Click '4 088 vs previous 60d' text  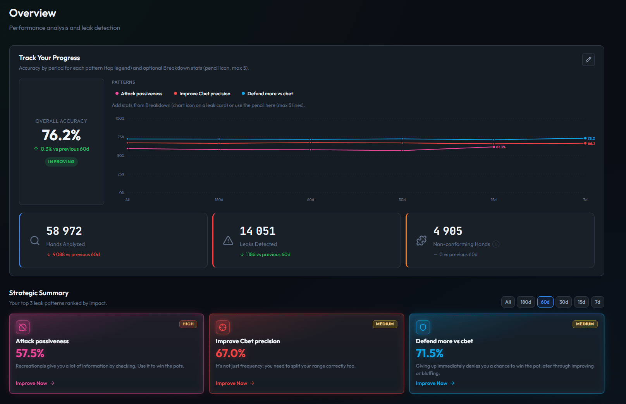pos(76,254)
